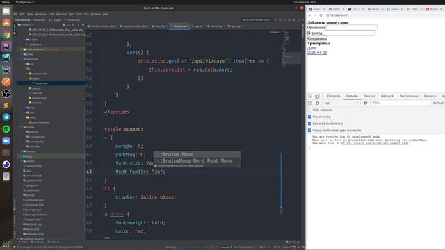Screen dimensions: 445x250
Task: Click DevTools inspect element icon
Action: 310,97
